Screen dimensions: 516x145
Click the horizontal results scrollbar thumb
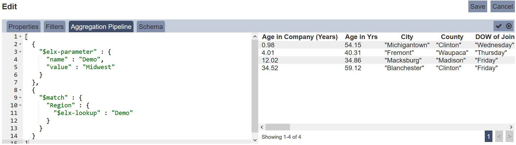tap(278, 127)
